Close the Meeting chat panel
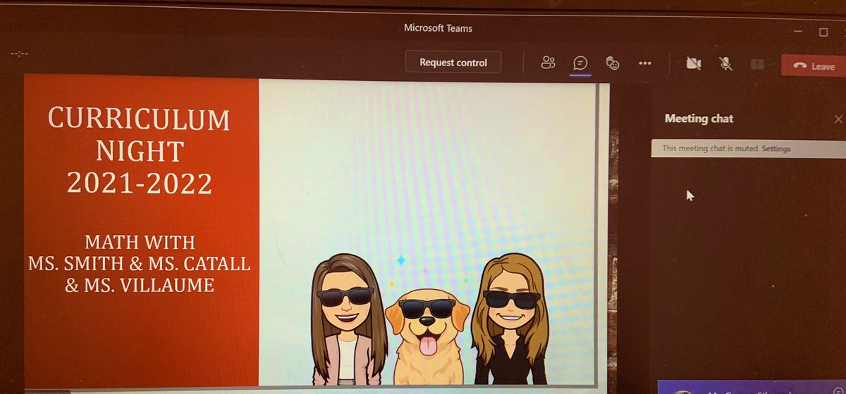 (x=838, y=120)
